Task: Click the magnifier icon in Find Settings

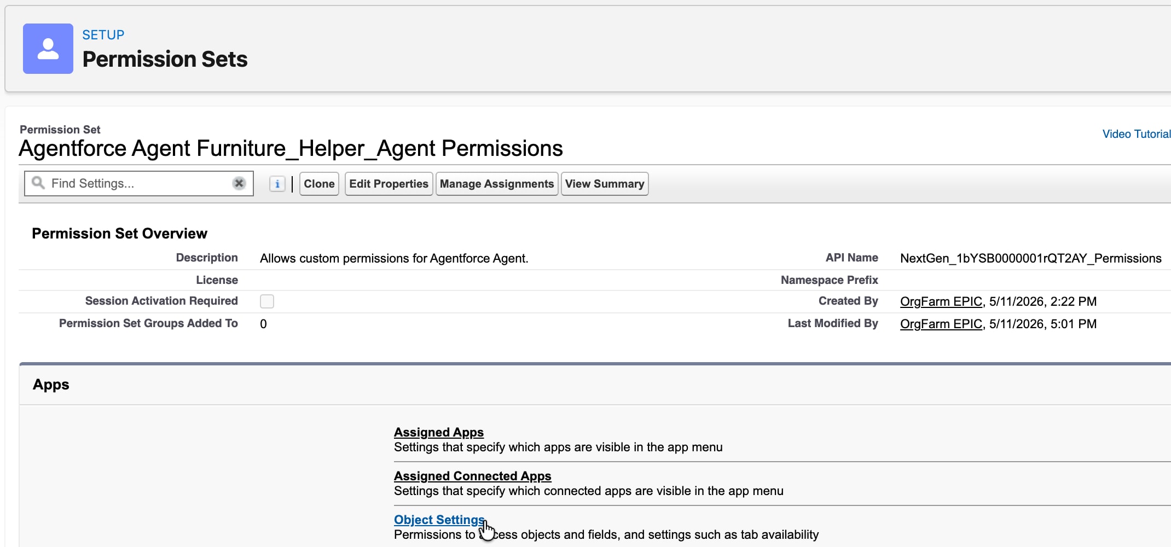Action: pyautogui.click(x=38, y=183)
